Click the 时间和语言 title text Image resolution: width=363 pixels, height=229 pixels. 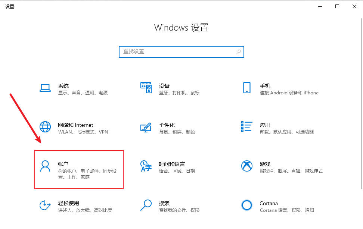(172, 164)
